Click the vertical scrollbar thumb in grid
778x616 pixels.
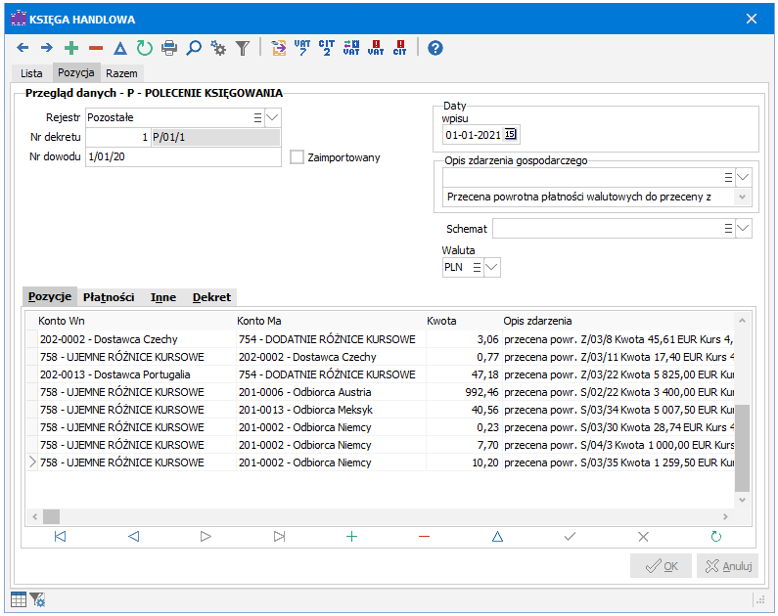[742, 448]
